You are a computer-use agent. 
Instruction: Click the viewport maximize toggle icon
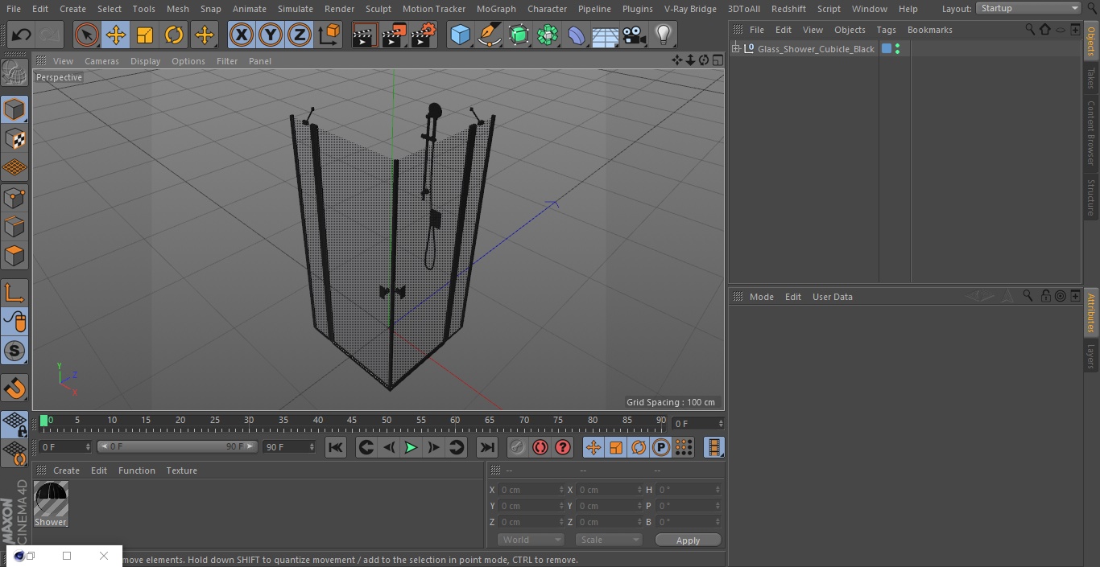click(717, 60)
